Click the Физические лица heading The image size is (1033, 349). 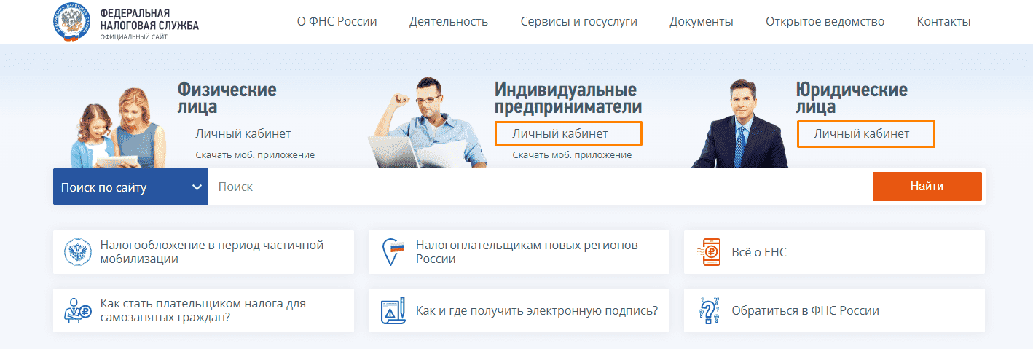[x=227, y=98]
